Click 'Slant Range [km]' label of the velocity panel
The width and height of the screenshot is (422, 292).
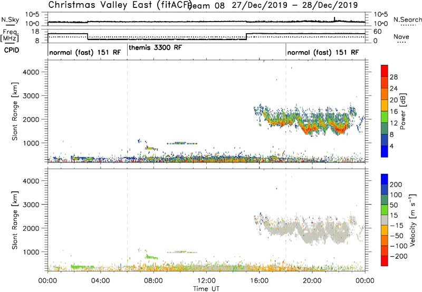tap(15, 220)
